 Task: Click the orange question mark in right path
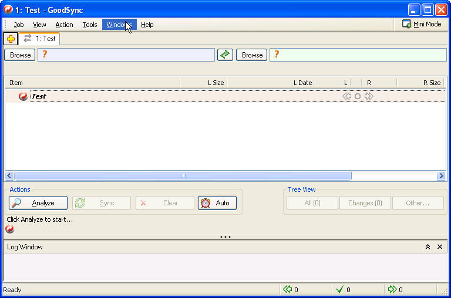[x=277, y=54]
